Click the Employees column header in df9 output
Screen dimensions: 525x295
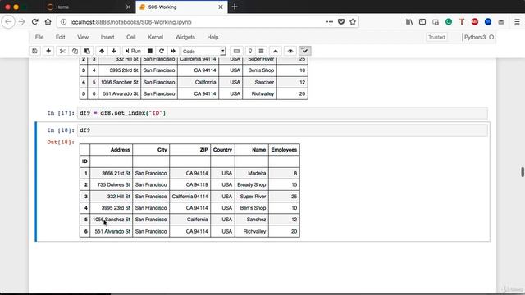click(x=284, y=150)
